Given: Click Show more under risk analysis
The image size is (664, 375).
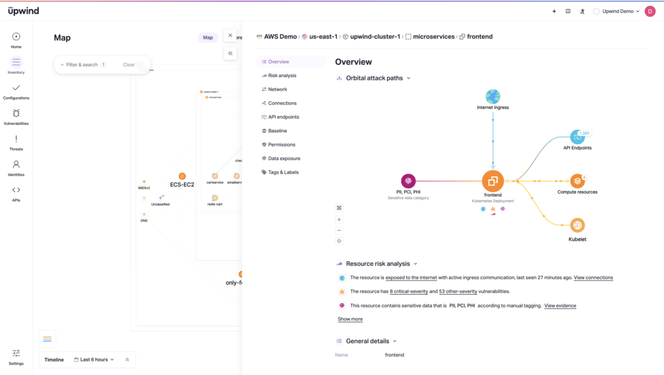Looking at the screenshot, I should click(x=350, y=319).
